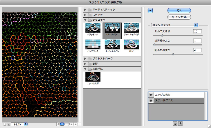Hide the ステンドグラス effect layer
This screenshot has height=128, width=211.
[x=151, y=101]
